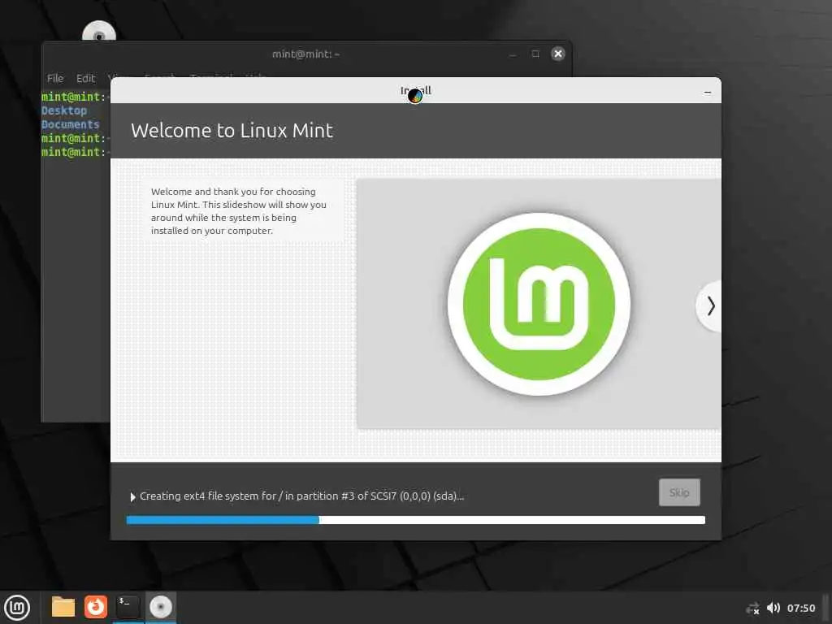
Task: Click the Linux Mint logo slide image
Action: point(539,304)
